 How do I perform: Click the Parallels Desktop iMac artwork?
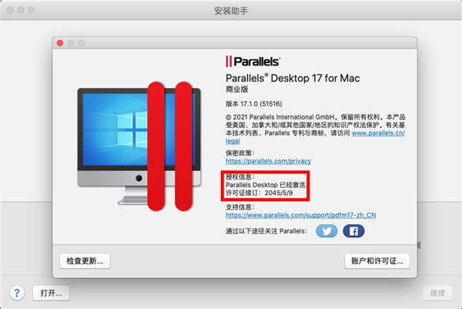pyautogui.click(x=139, y=146)
